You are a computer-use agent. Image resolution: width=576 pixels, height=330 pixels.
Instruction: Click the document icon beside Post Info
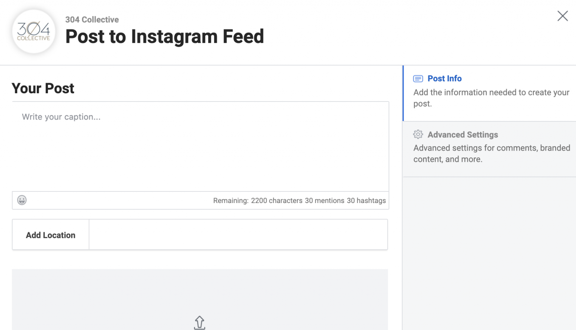pos(418,79)
